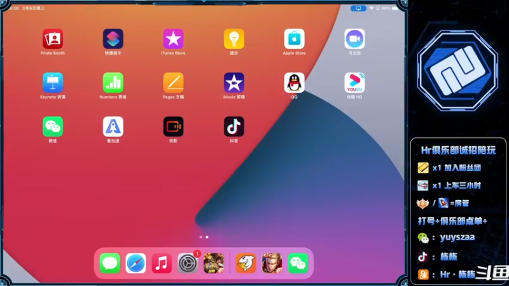The width and height of the screenshot is (509, 286).
Task: Open WeChat in the dock's recent section
Action: [298, 263]
